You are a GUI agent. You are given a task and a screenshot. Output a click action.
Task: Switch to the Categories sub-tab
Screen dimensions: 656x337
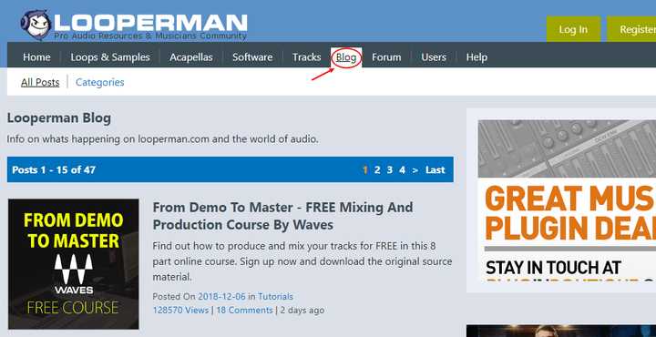100,82
